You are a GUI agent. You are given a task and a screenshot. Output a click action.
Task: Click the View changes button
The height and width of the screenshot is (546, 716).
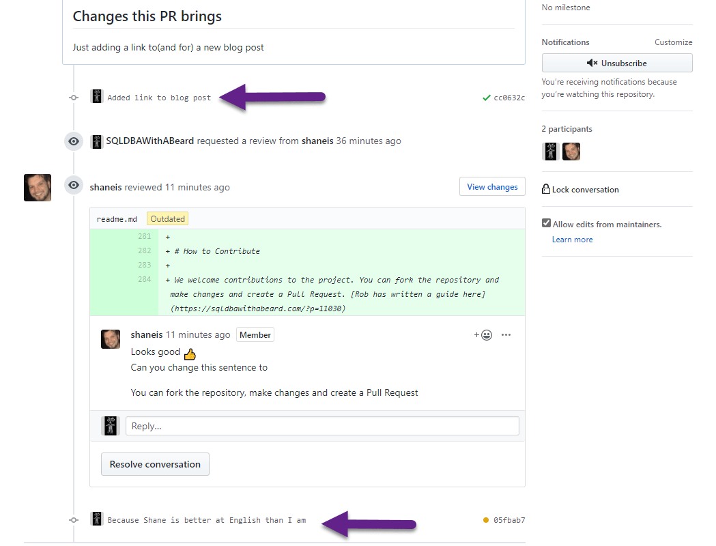(492, 187)
